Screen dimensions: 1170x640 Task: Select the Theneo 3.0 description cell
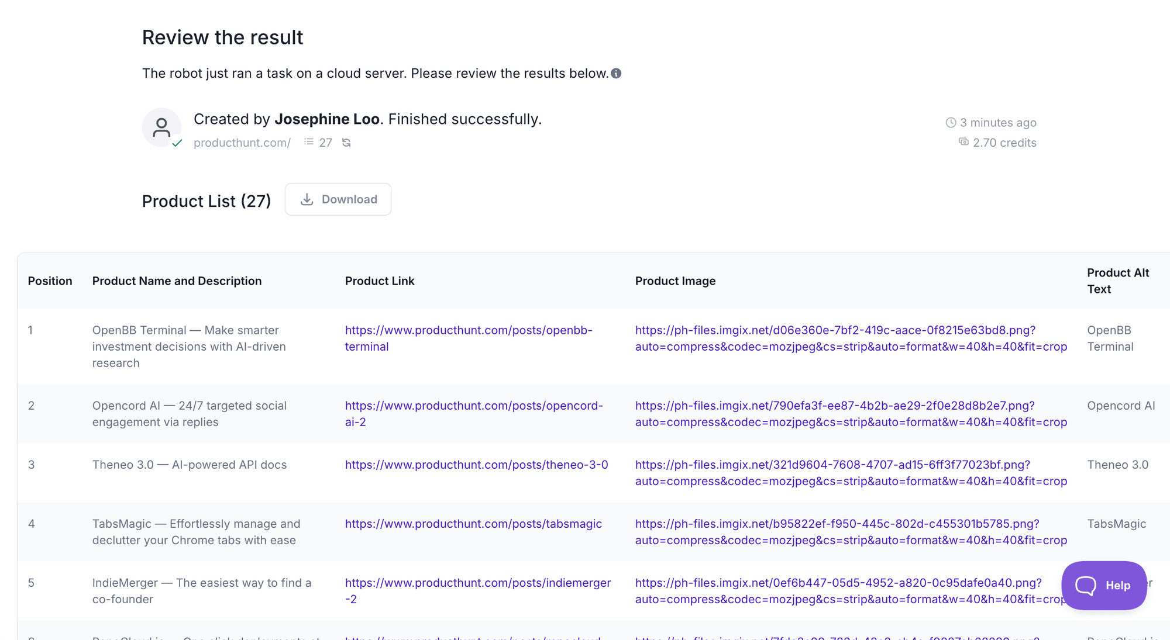click(x=190, y=465)
